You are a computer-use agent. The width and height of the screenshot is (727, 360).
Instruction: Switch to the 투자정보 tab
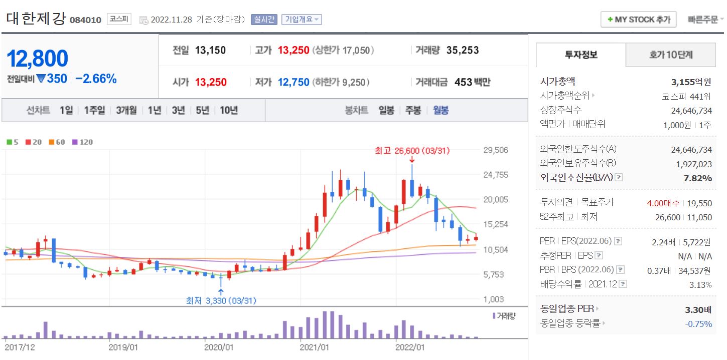[581, 55]
